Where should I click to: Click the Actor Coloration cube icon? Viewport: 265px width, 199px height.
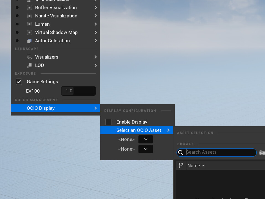coord(29,41)
